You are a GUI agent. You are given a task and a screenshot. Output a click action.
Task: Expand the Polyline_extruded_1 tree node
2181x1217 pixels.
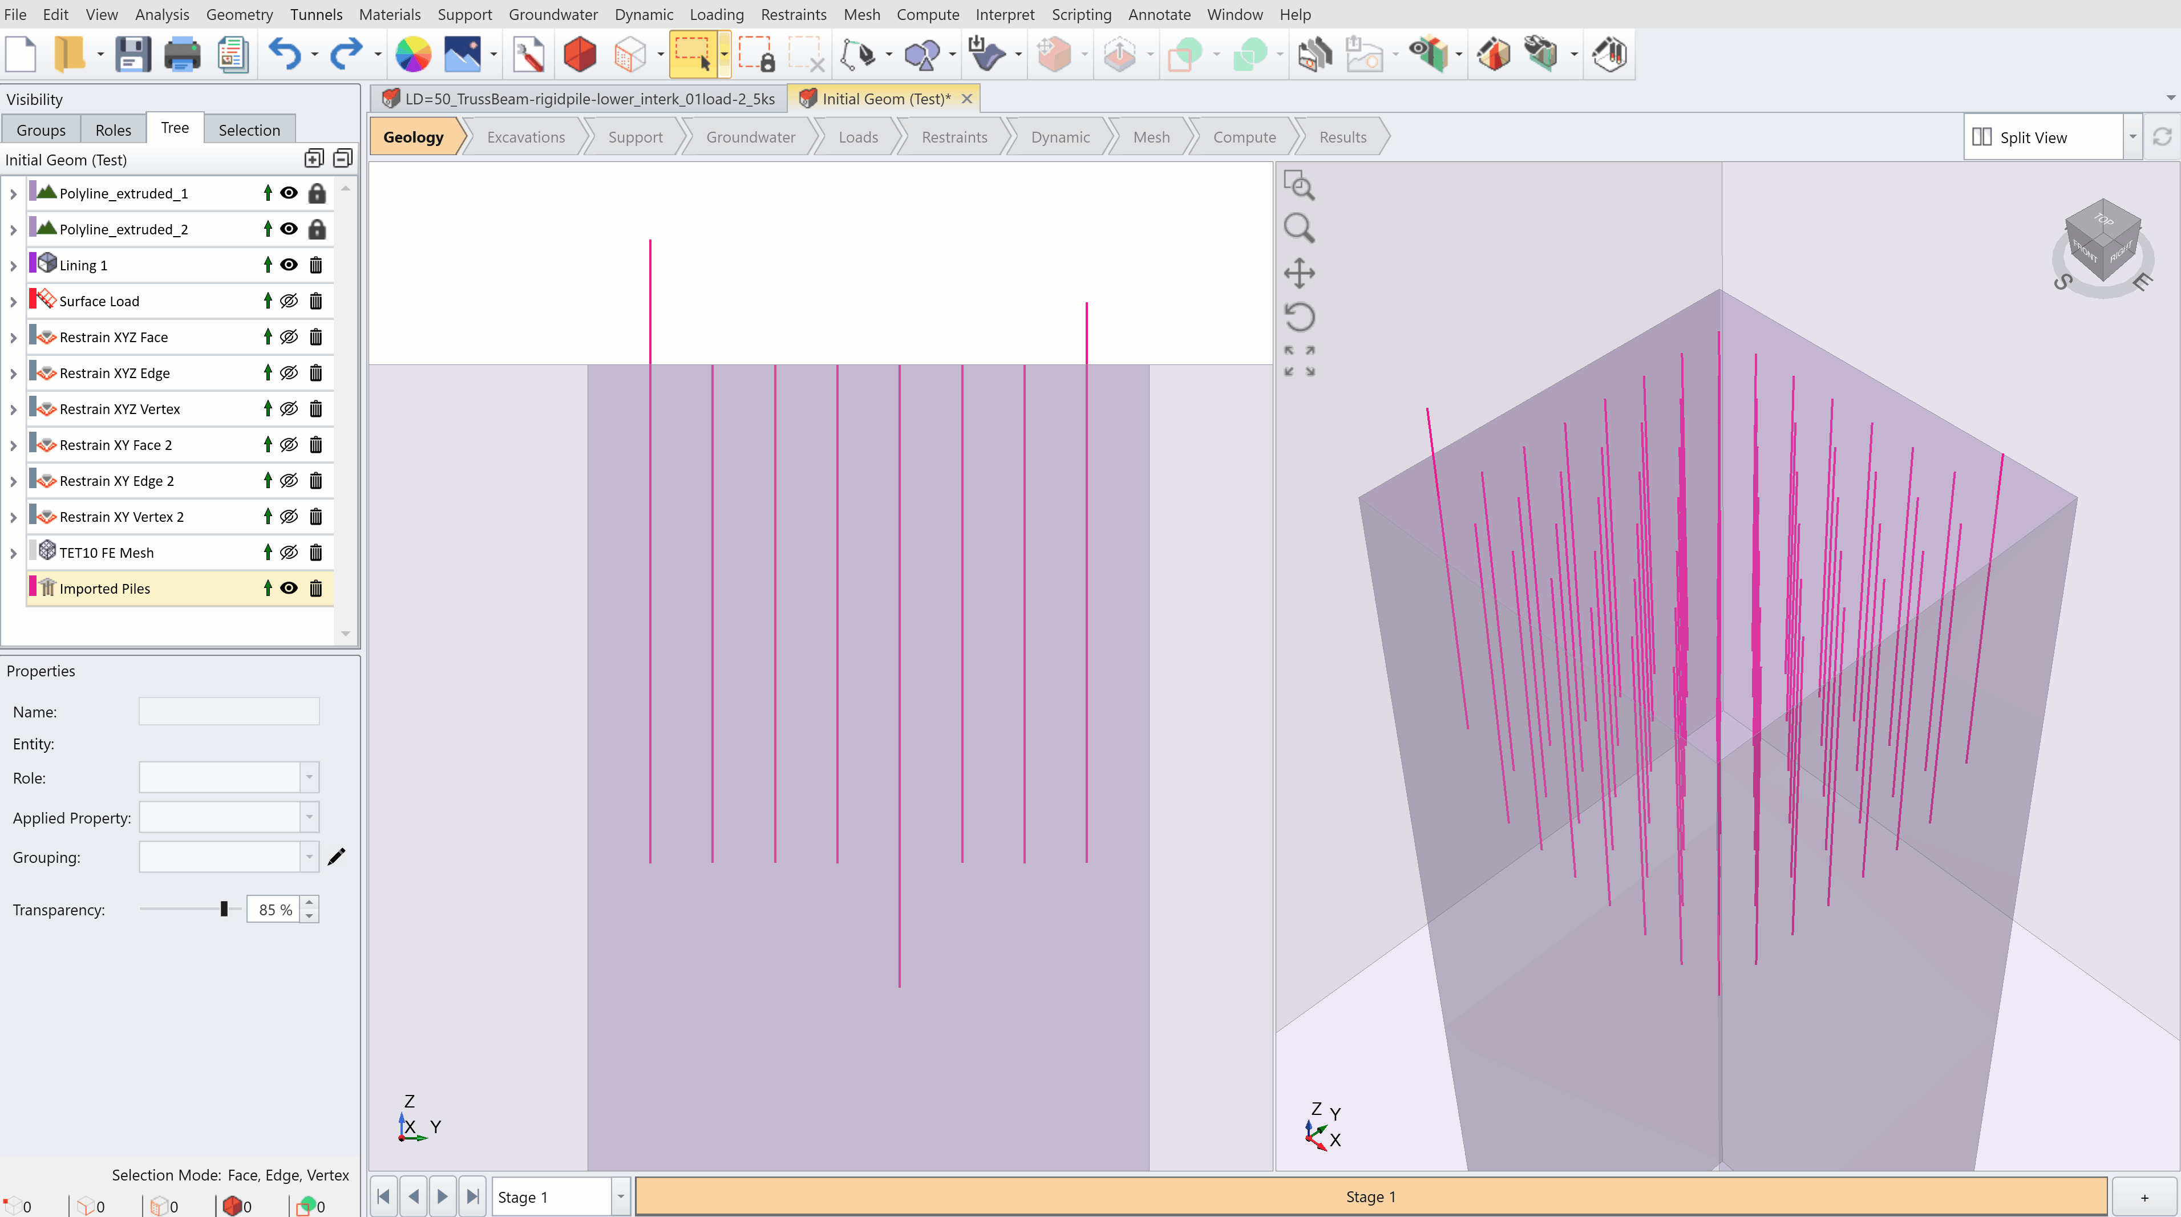point(13,194)
